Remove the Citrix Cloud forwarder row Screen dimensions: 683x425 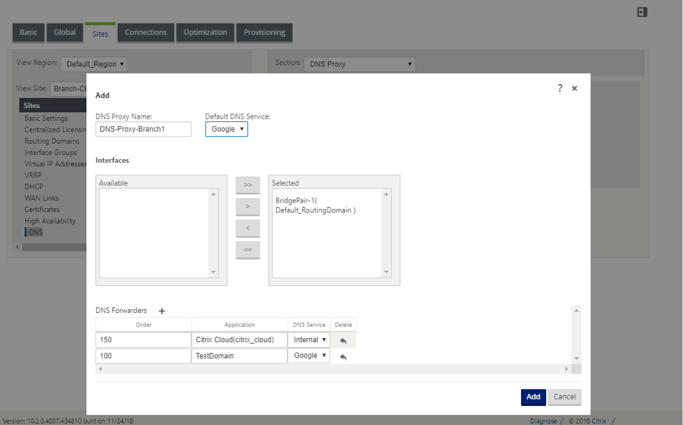click(x=343, y=341)
